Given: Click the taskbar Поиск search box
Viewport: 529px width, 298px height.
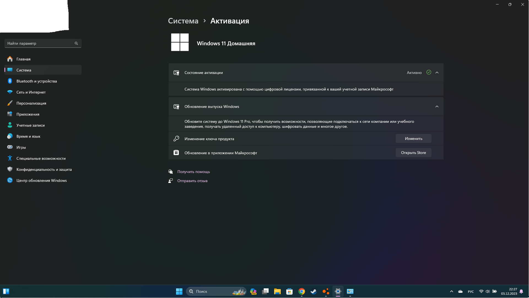Looking at the screenshot, I should tap(216, 291).
